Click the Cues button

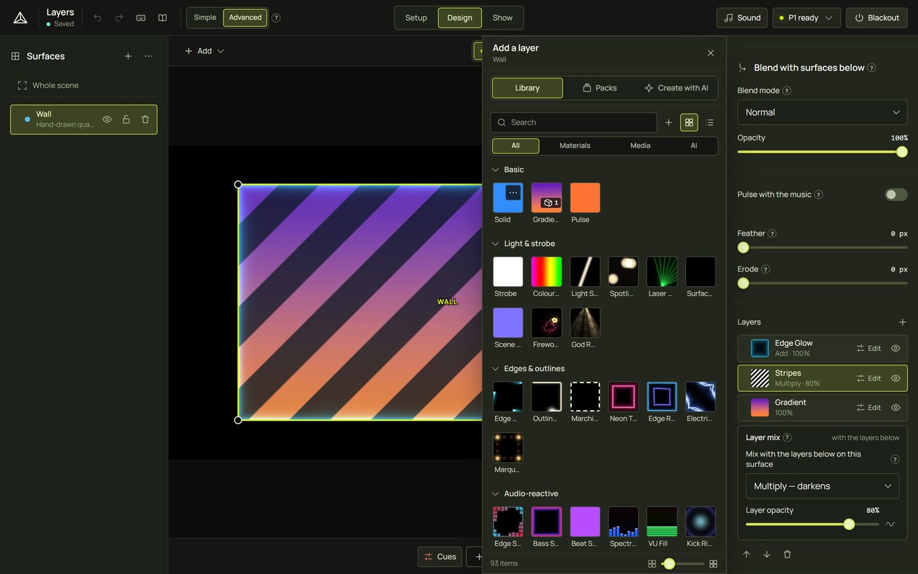440,557
